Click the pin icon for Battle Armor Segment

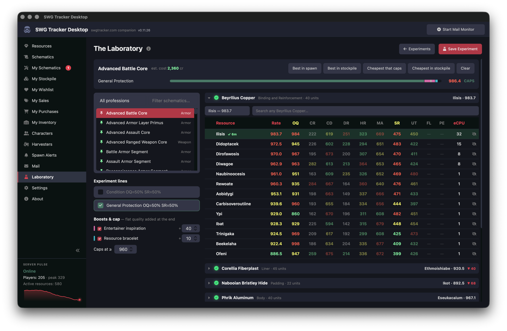pos(101,152)
